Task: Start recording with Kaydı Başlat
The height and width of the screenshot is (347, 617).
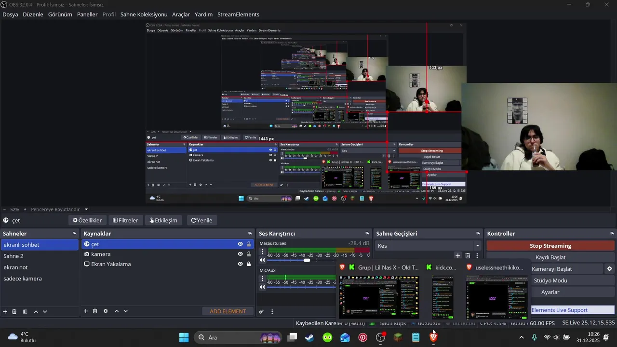Action: coord(550,257)
